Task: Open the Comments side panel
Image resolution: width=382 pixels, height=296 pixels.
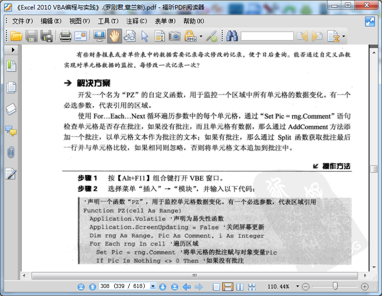Action: point(11,131)
